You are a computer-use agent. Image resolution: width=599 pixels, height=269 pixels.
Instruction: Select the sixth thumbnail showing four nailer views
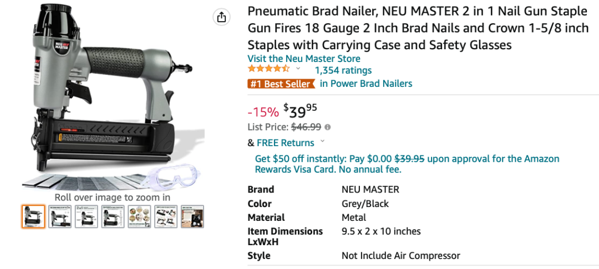tap(166, 216)
